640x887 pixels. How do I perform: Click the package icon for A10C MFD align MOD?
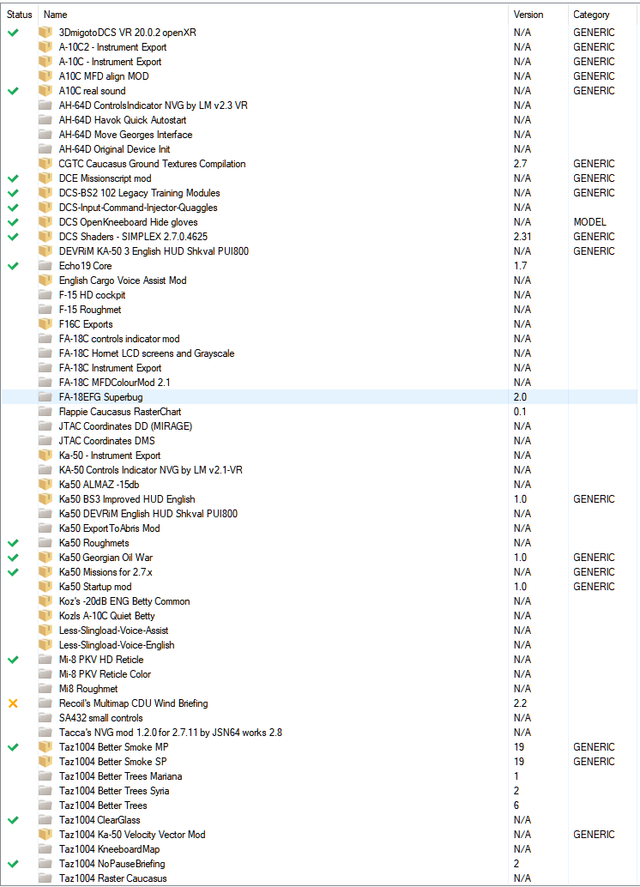click(x=45, y=76)
